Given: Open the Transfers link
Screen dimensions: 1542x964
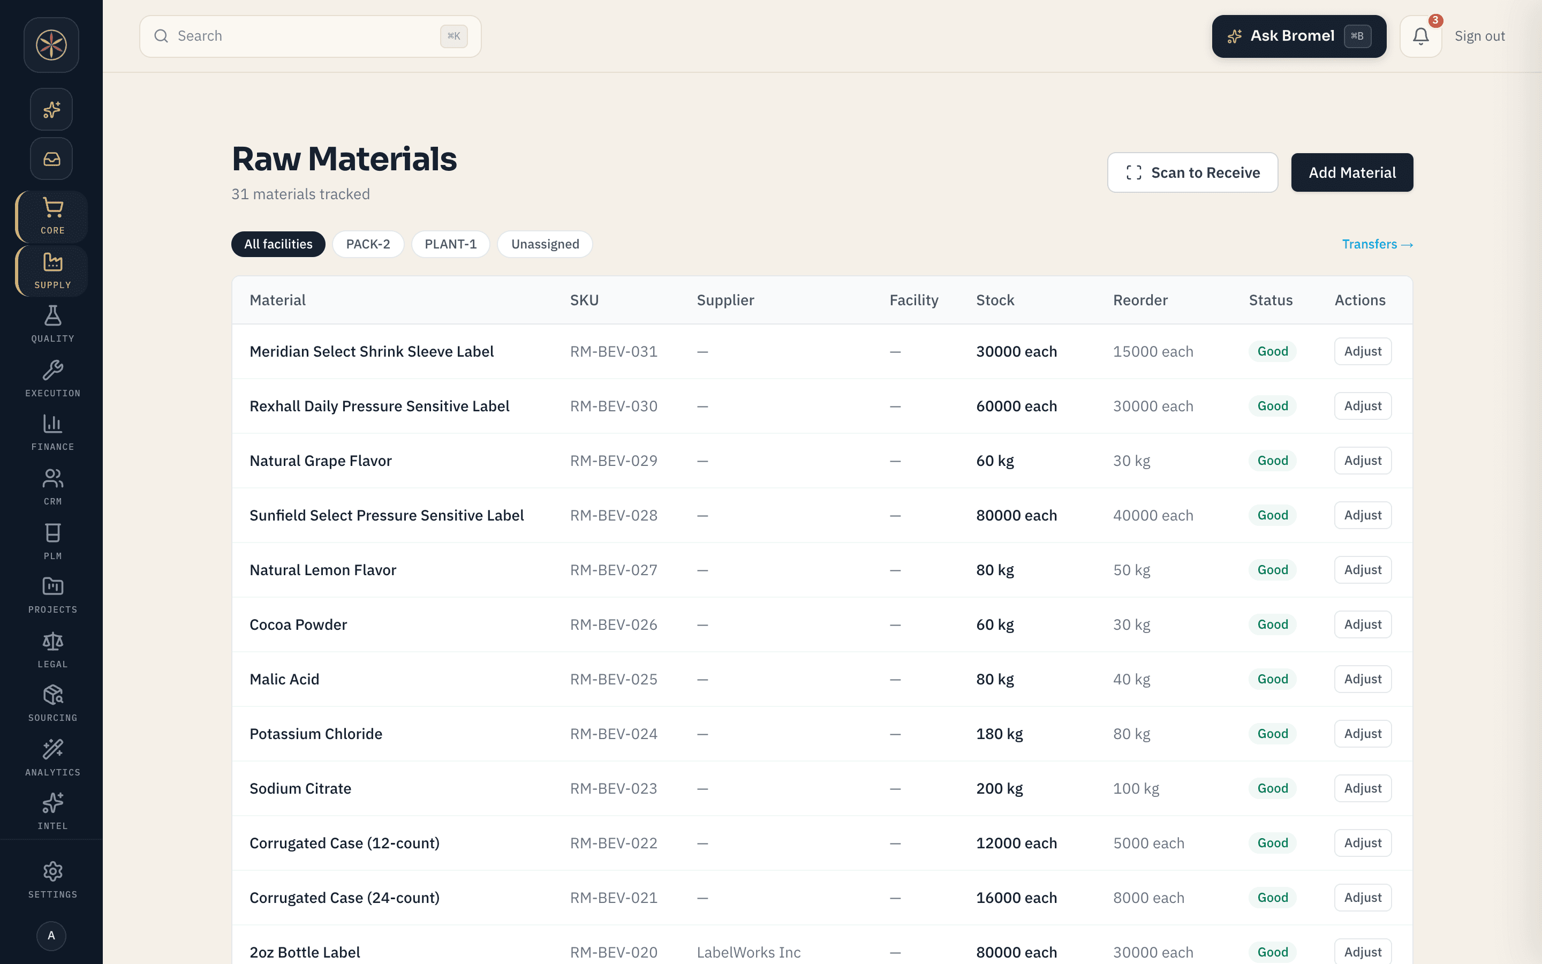Looking at the screenshot, I should click(1378, 244).
